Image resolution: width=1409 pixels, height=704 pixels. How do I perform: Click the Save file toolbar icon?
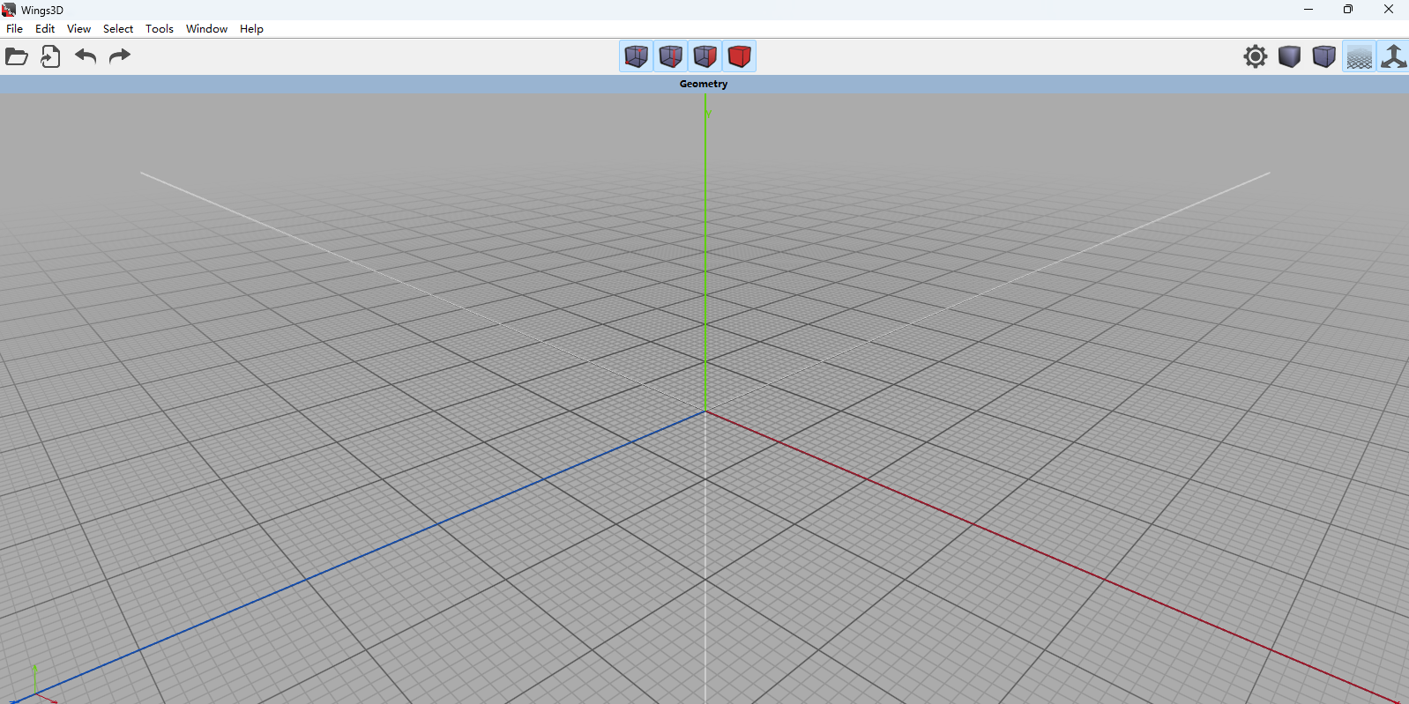[50, 57]
